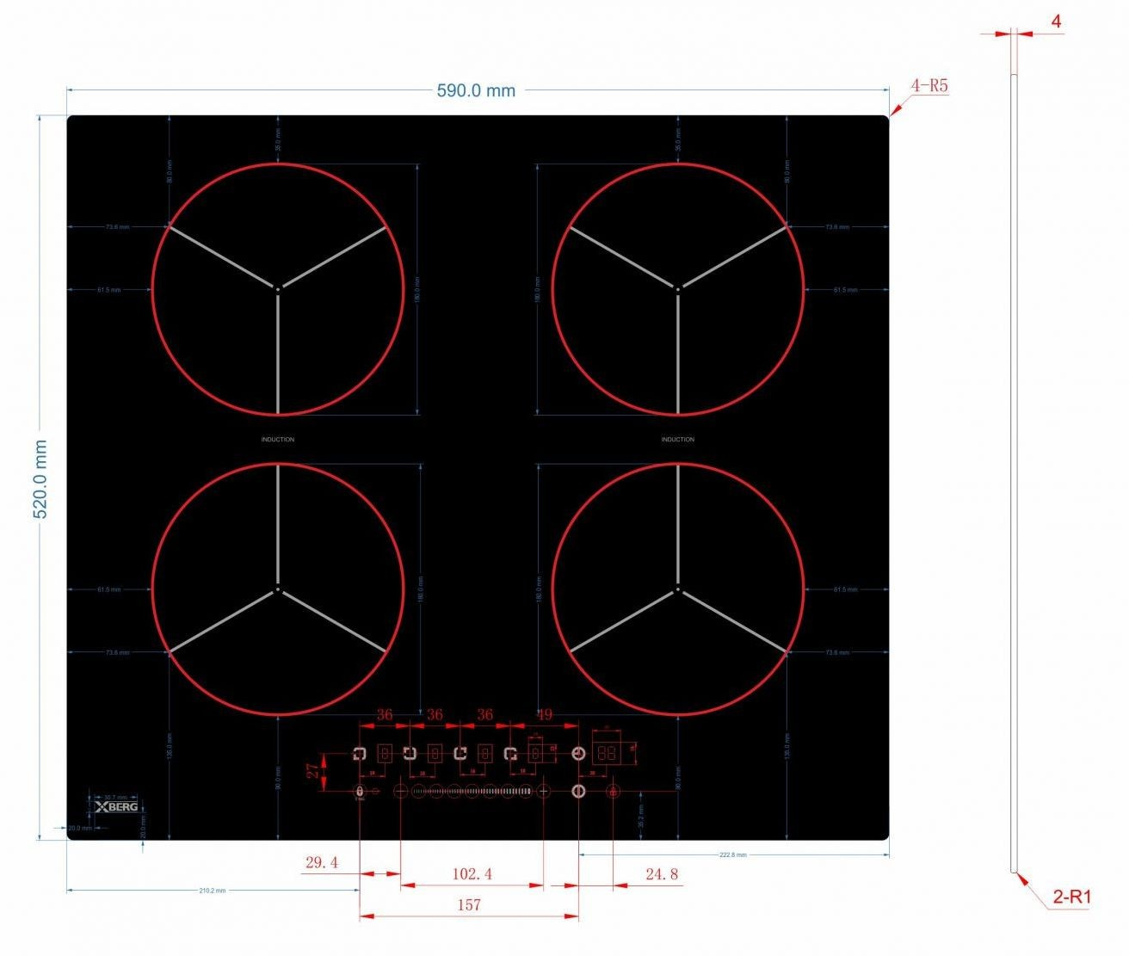Click the 590.0 mm width dimension label
Image resolution: width=1129 pixels, height=956 pixels.
pos(476,90)
